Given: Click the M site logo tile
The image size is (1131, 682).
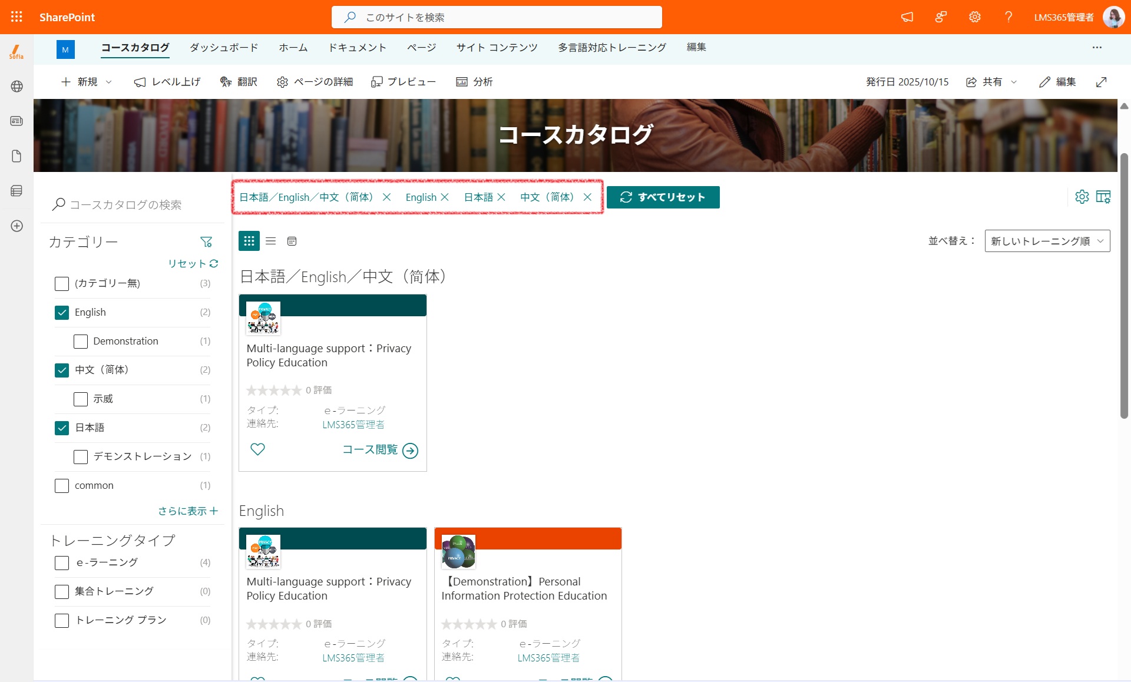Looking at the screenshot, I should pos(65,49).
